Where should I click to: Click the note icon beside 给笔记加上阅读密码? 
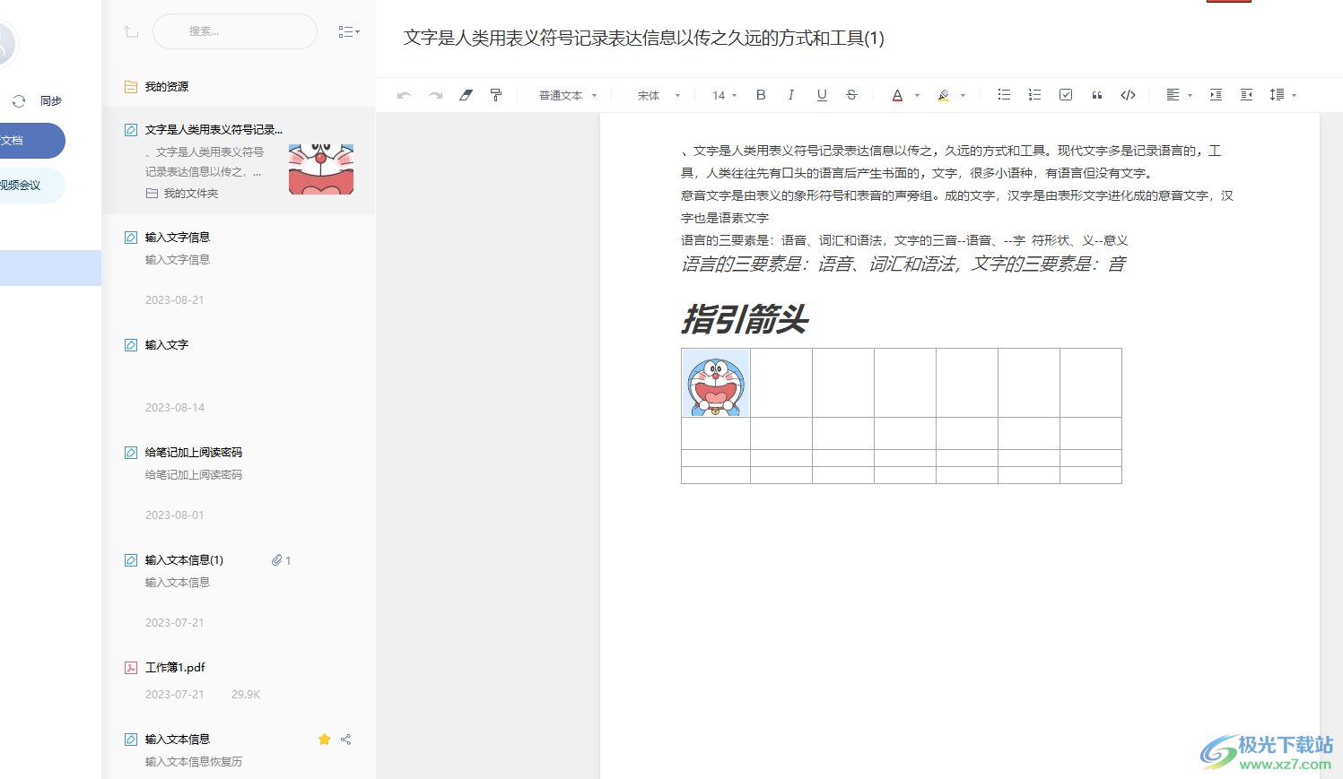131,453
